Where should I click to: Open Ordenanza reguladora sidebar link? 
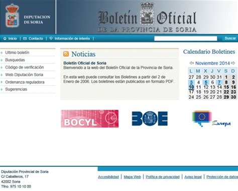(x=25, y=82)
